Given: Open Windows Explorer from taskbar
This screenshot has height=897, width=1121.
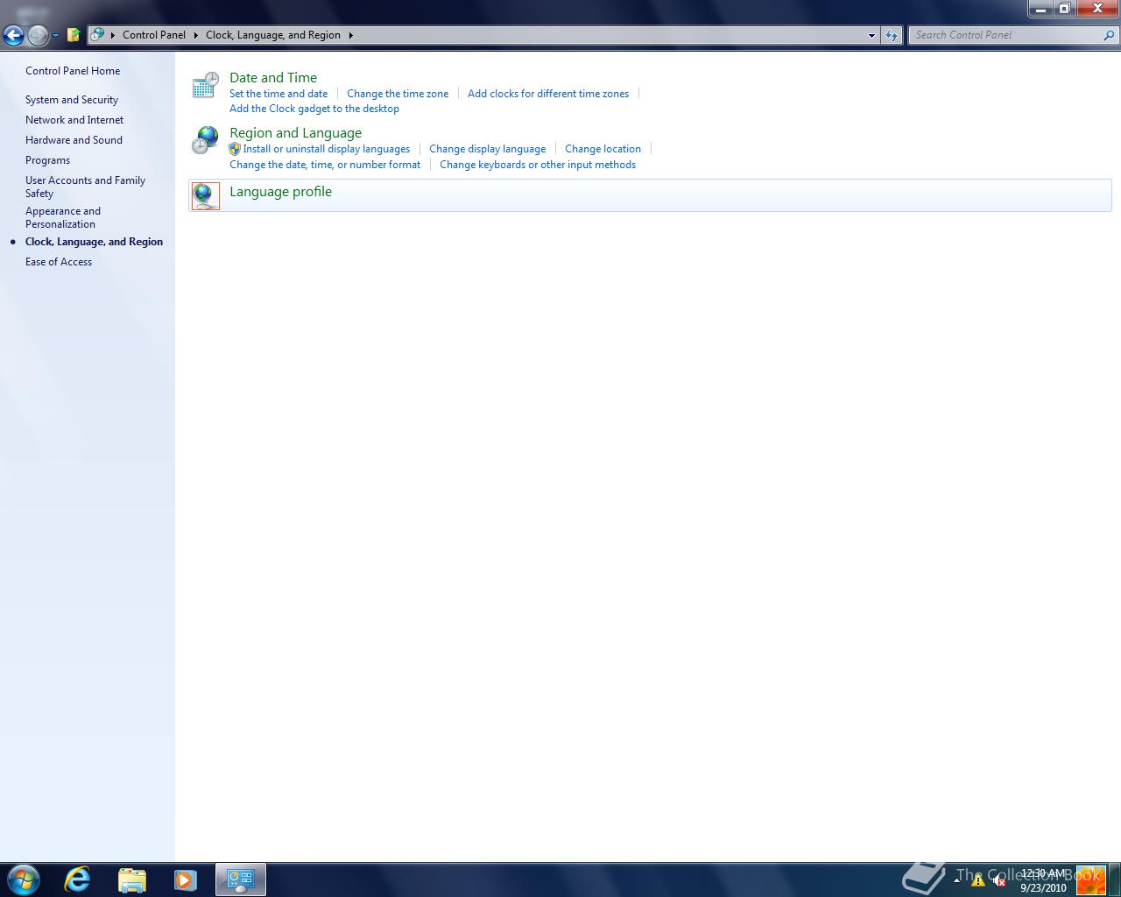Looking at the screenshot, I should (x=131, y=879).
